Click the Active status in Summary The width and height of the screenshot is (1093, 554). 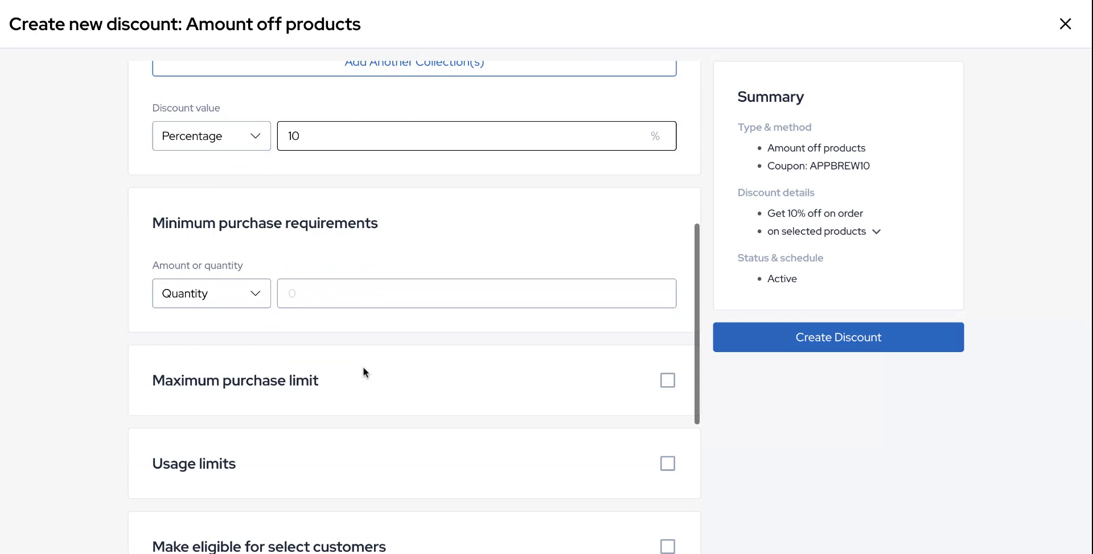pyautogui.click(x=782, y=279)
